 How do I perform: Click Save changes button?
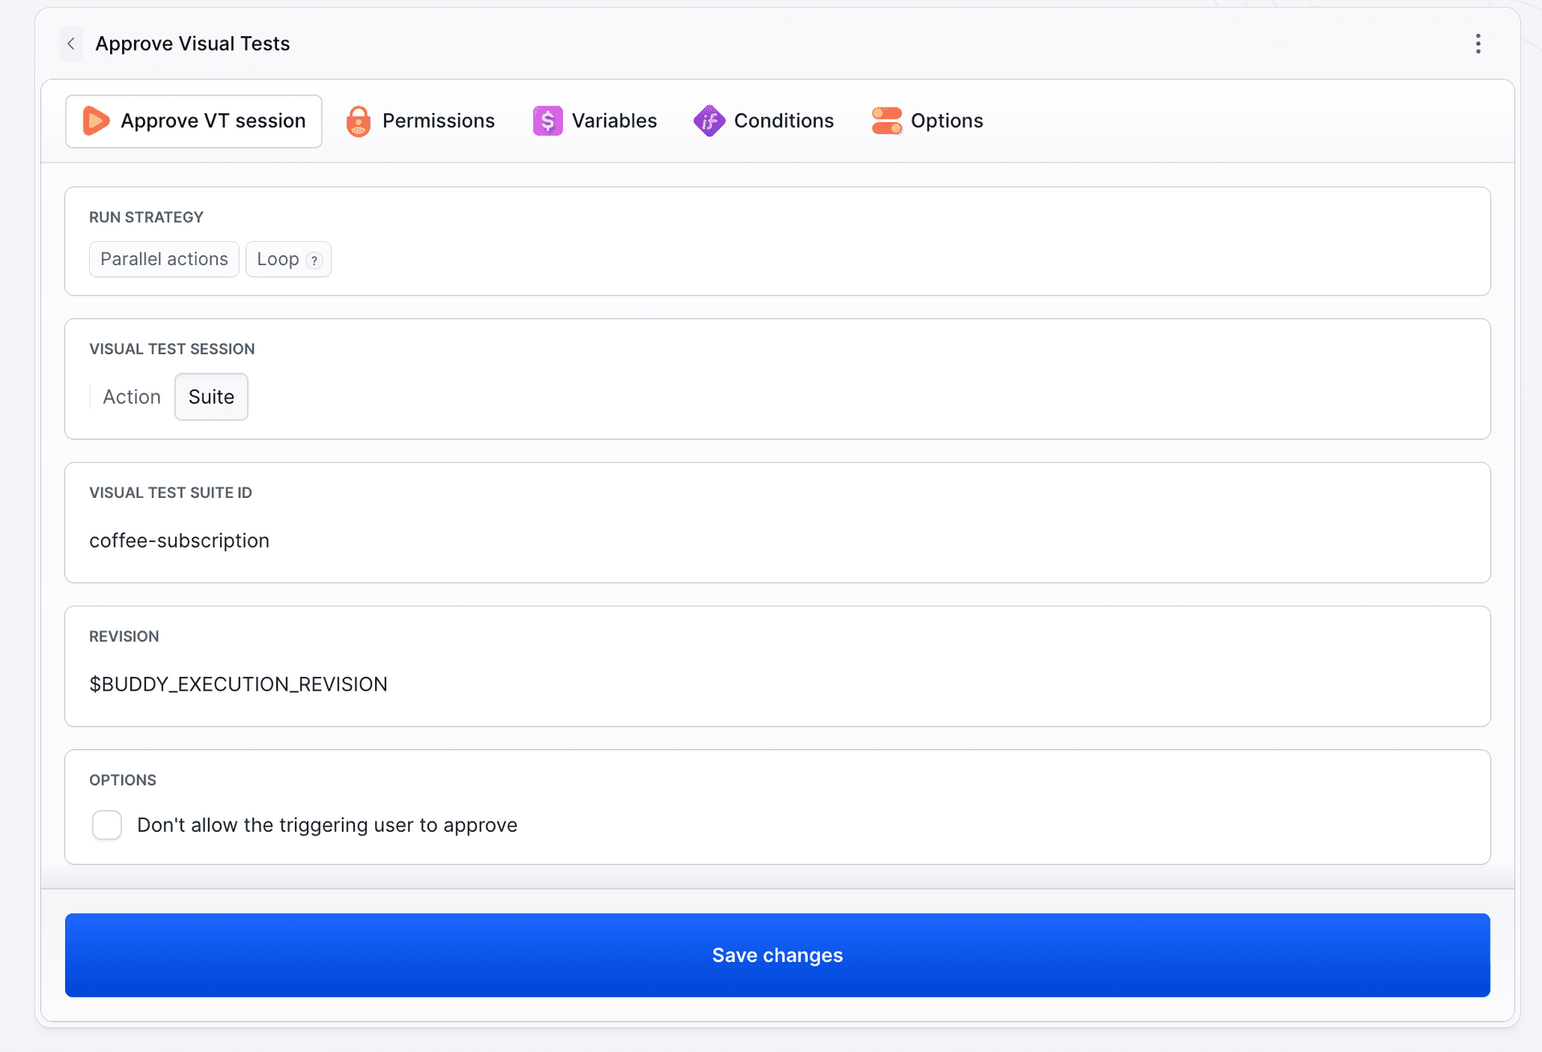point(777,955)
